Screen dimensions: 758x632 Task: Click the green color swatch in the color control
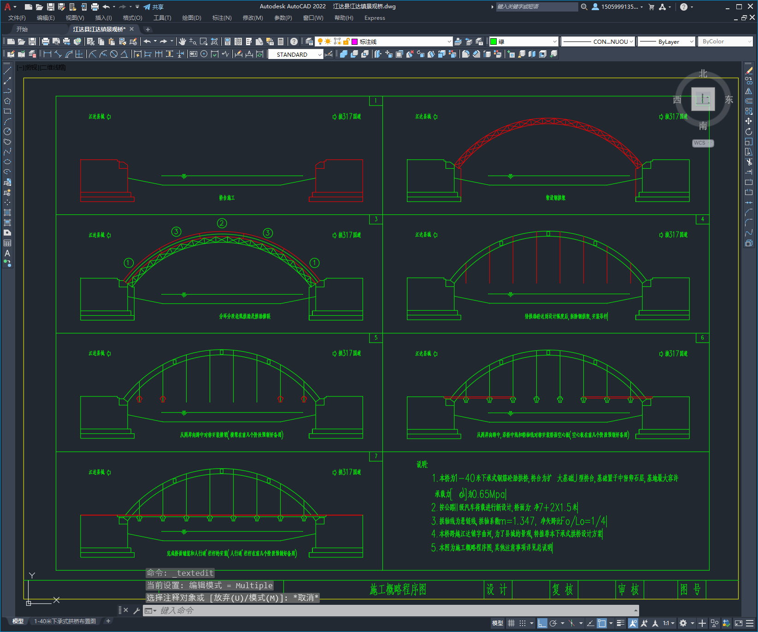[494, 41]
